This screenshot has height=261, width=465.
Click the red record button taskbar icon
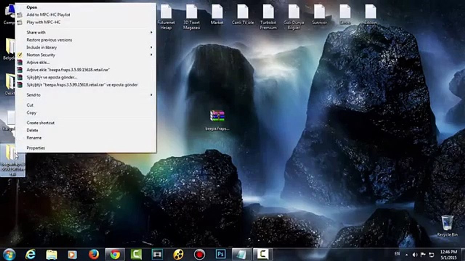pos(199,254)
